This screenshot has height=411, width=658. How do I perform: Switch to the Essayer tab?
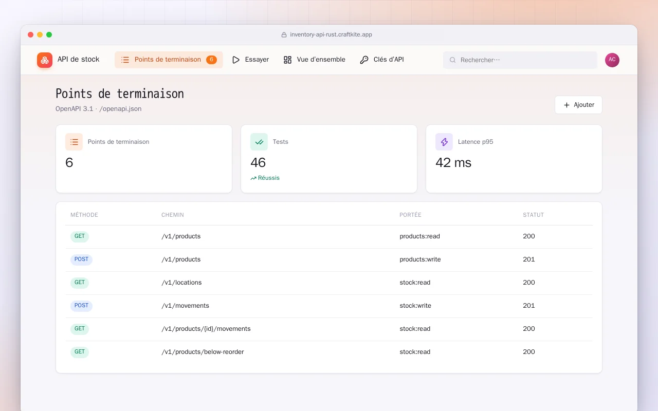pyautogui.click(x=250, y=60)
